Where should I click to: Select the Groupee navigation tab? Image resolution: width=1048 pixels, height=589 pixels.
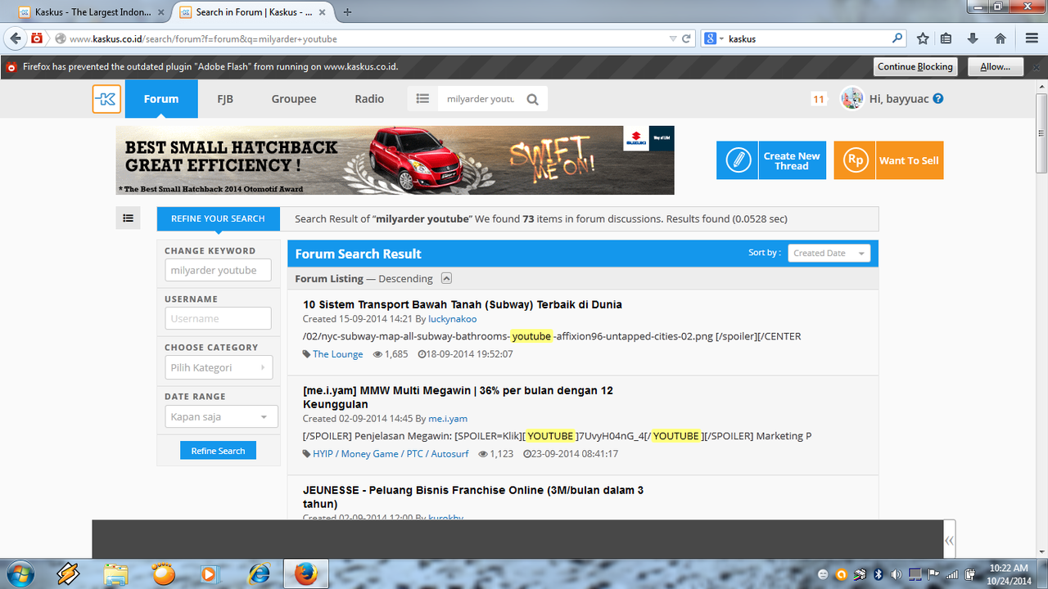[x=294, y=99]
